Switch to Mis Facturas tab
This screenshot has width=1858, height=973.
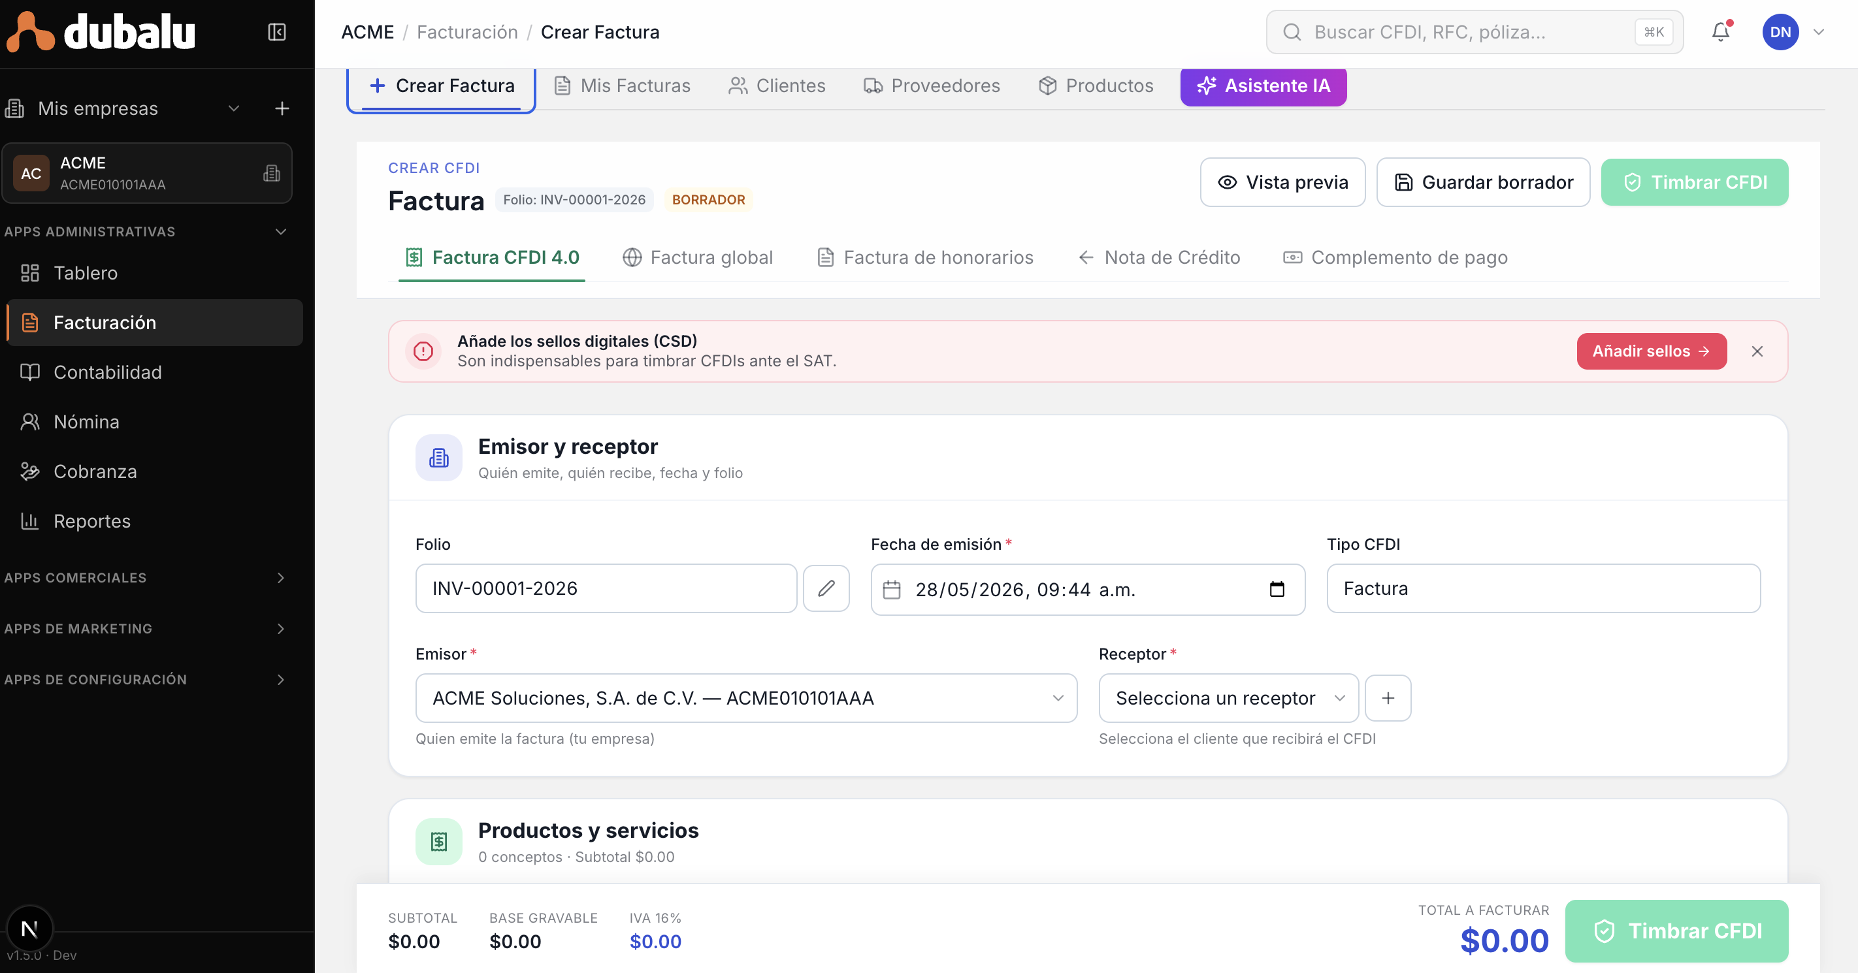[x=622, y=86]
